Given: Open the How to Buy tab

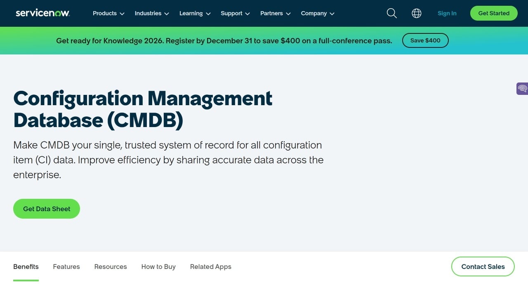Looking at the screenshot, I should pos(158,266).
